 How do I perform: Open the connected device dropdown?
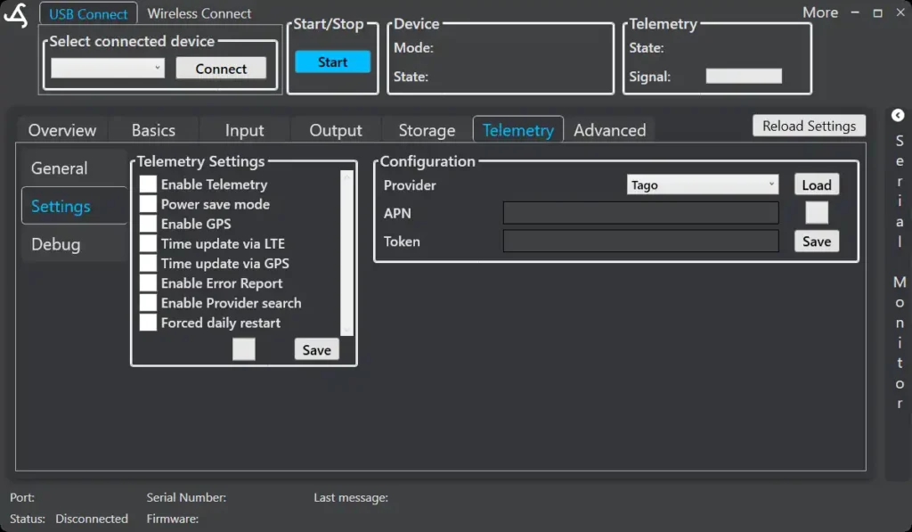click(x=108, y=68)
